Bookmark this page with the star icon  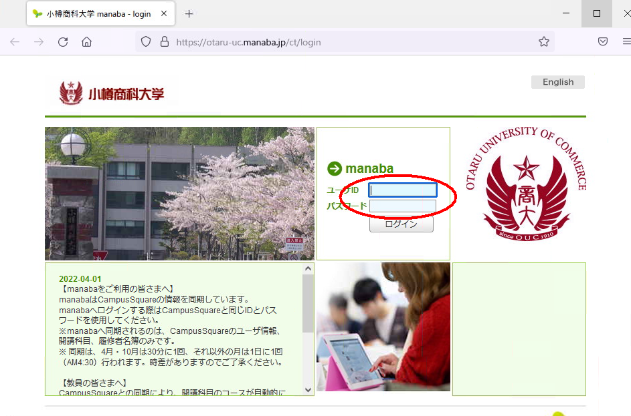click(544, 42)
